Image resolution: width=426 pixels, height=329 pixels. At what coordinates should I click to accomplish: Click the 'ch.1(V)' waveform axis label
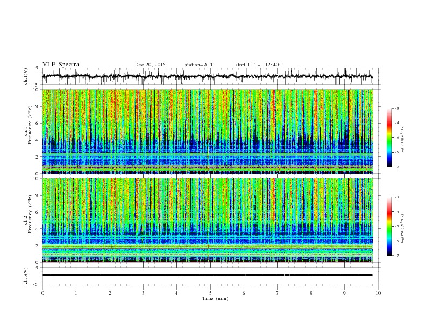[26, 76]
